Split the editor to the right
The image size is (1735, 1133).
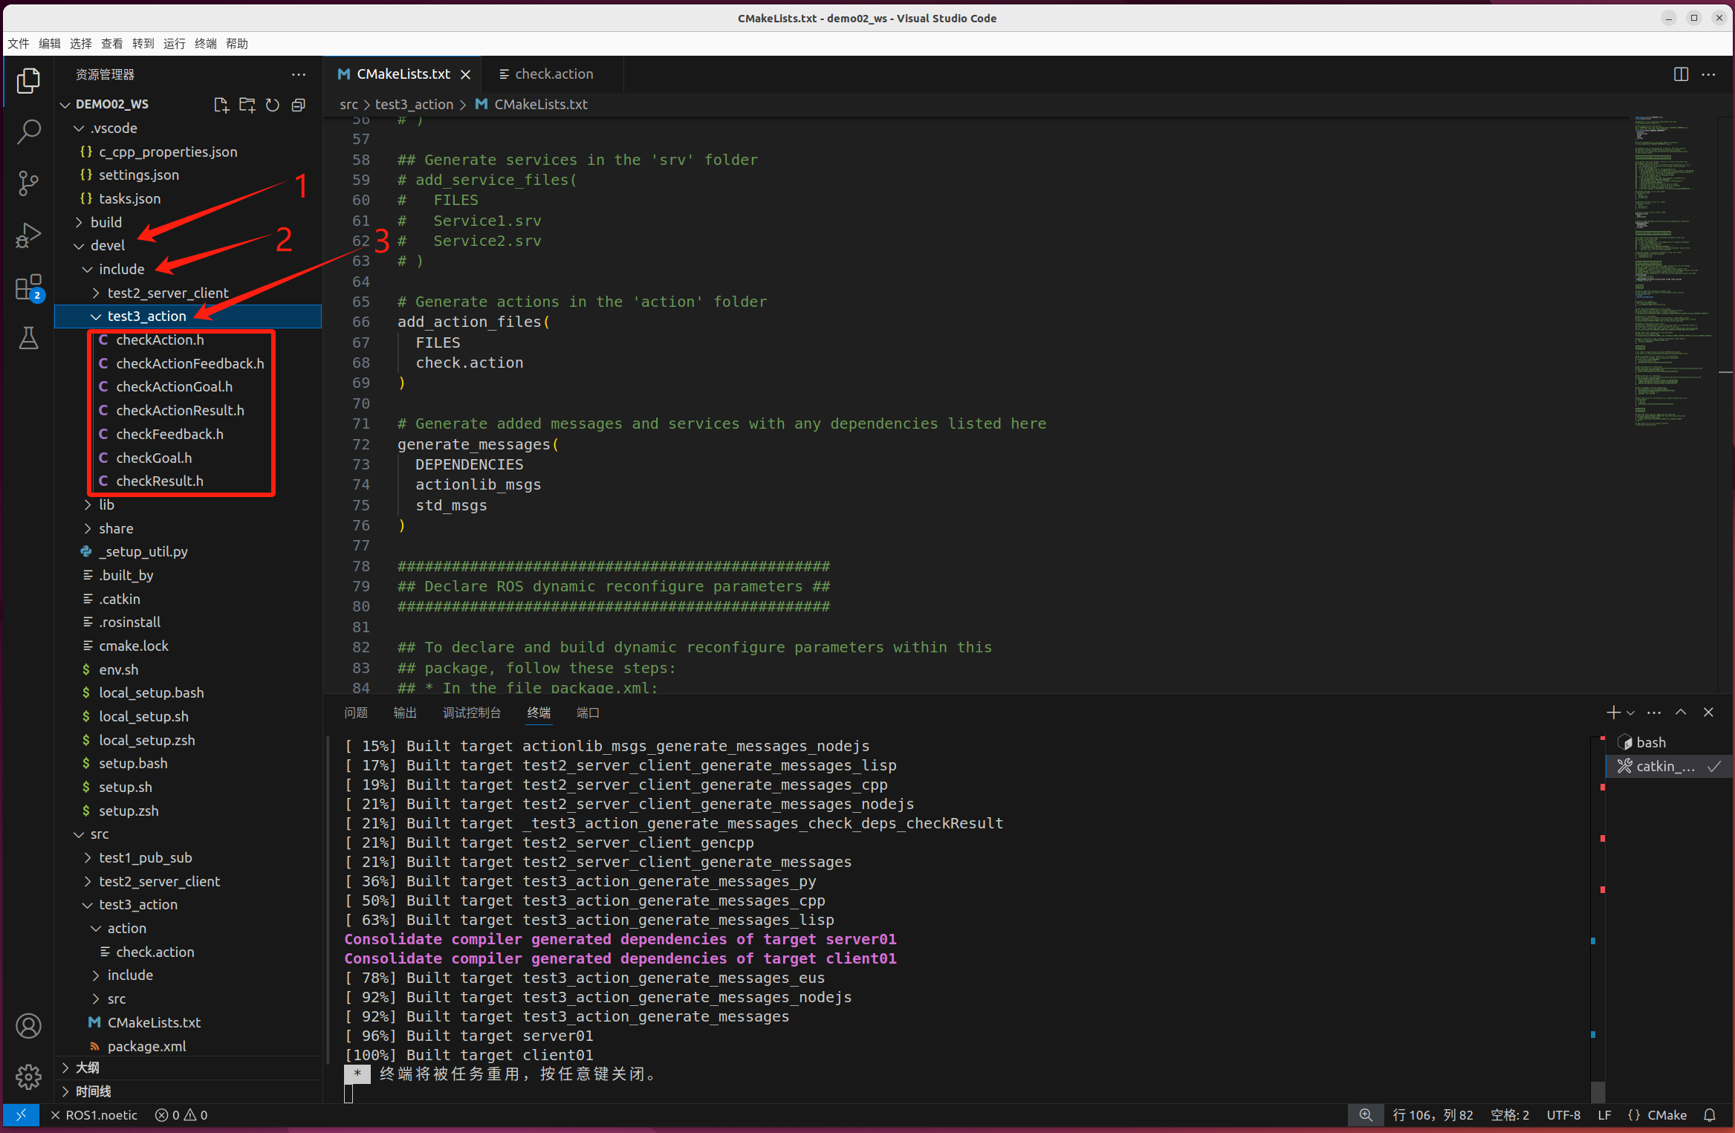point(1681,74)
